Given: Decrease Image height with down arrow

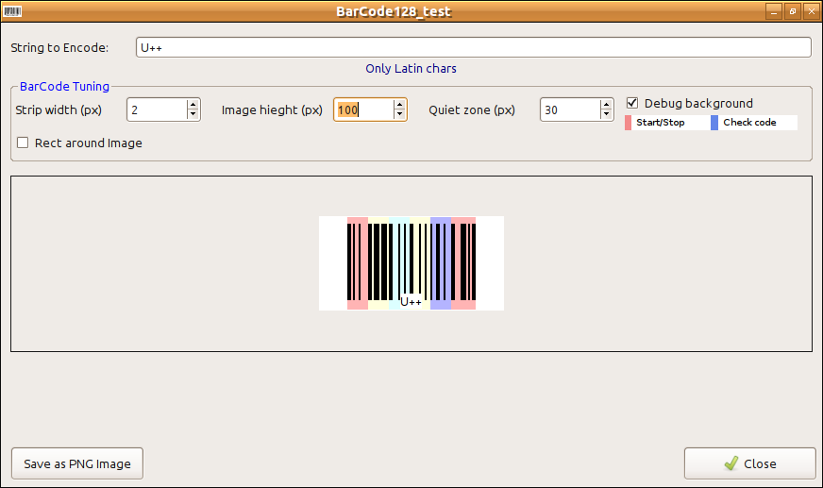Looking at the screenshot, I should click(x=400, y=115).
